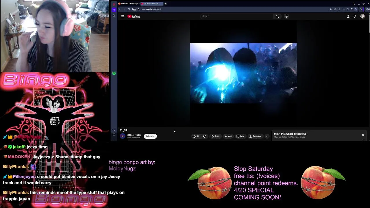Image resolution: width=370 pixels, height=208 pixels.
Task: Open the search tabs magnifier in title bar
Action: 354,4
